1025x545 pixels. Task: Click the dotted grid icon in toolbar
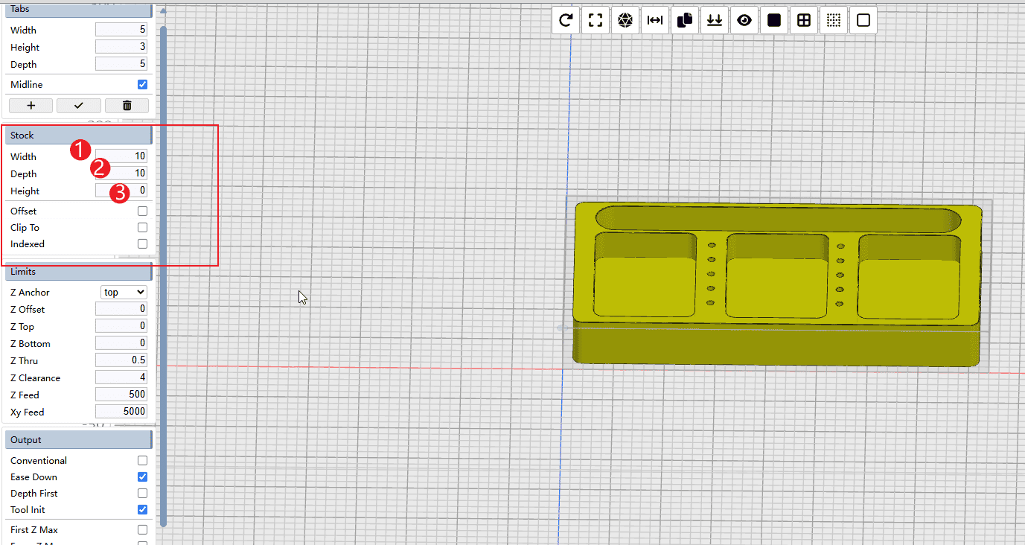click(x=834, y=21)
